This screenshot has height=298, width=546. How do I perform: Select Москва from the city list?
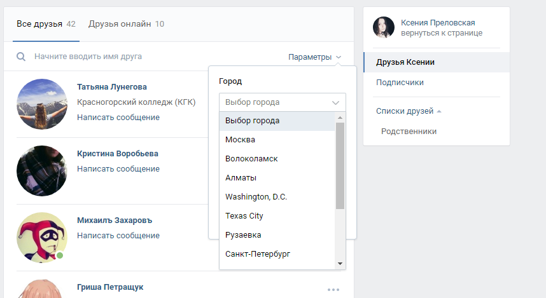pyautogui.click(x=240, y=140)
